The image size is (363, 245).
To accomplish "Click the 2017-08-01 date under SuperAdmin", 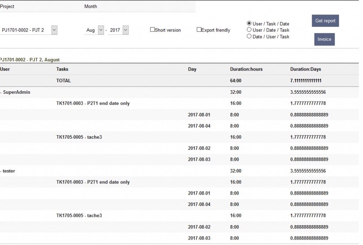I will (x=199, y=115).
